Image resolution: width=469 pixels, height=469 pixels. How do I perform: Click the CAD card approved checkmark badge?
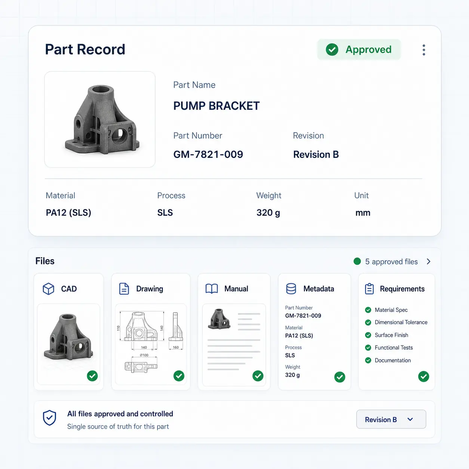[92, 375]
